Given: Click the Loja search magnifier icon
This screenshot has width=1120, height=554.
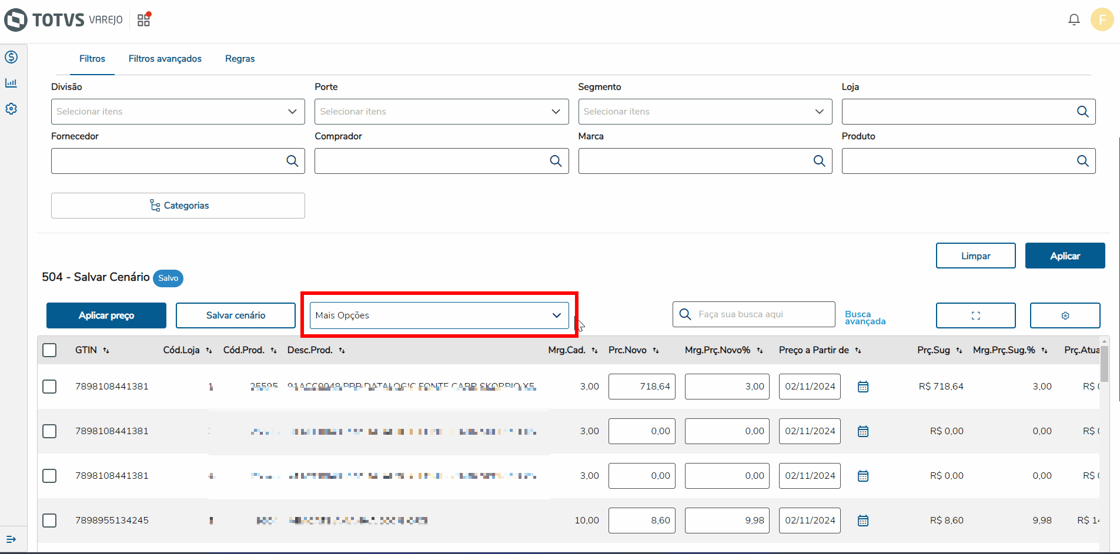Looking at the screenshot, I should click(x=1082, y=112).
